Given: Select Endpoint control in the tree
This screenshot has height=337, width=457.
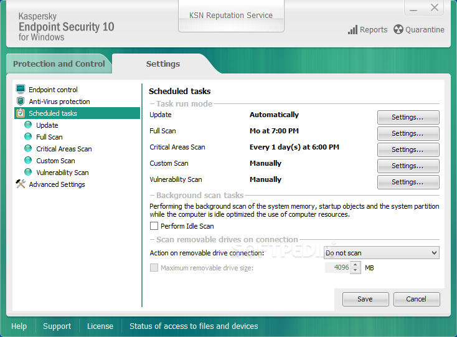Looking at the screenshot, I should tap(53, 90).
